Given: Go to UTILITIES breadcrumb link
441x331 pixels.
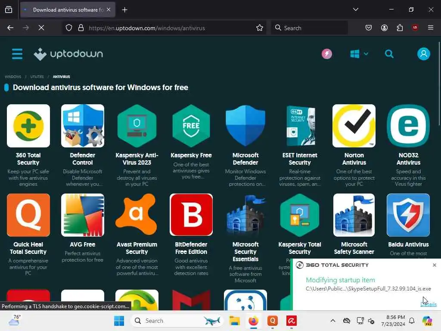Looking at the screenshot, I should coord(37,77).
